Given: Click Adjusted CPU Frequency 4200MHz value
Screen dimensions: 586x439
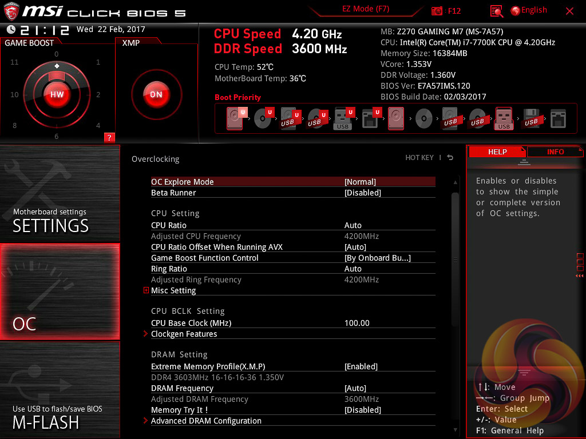Looking at the screenshot, I should click(362, 236).
